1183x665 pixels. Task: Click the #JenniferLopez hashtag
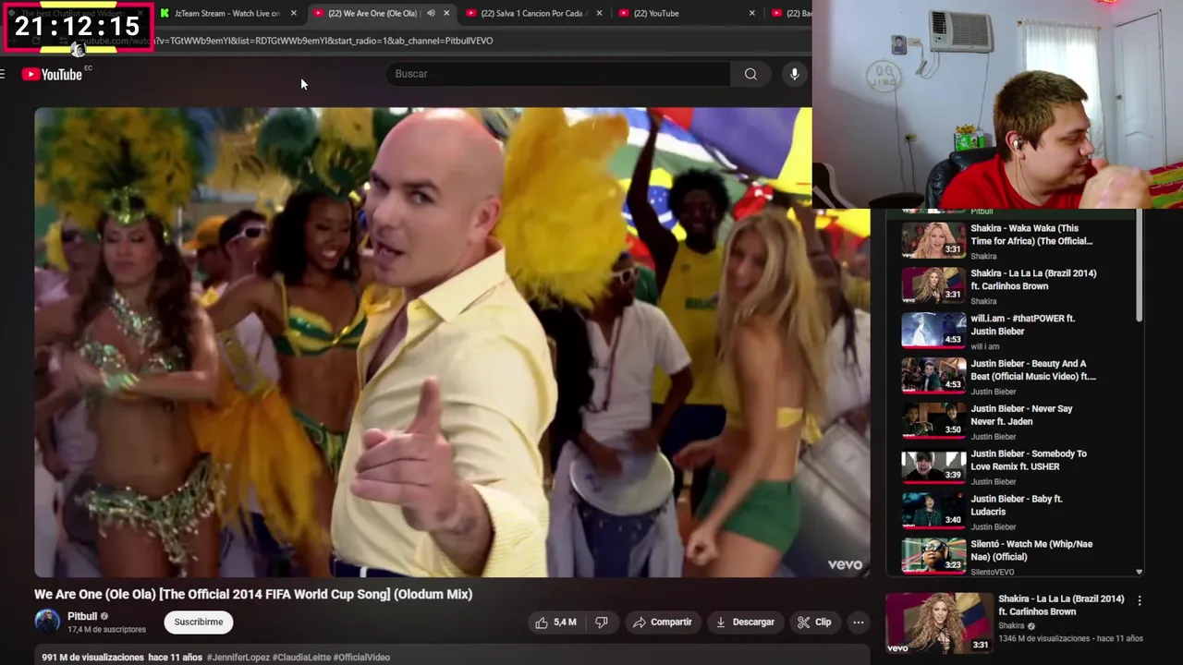pyautogui.click(x=238, y=658)
